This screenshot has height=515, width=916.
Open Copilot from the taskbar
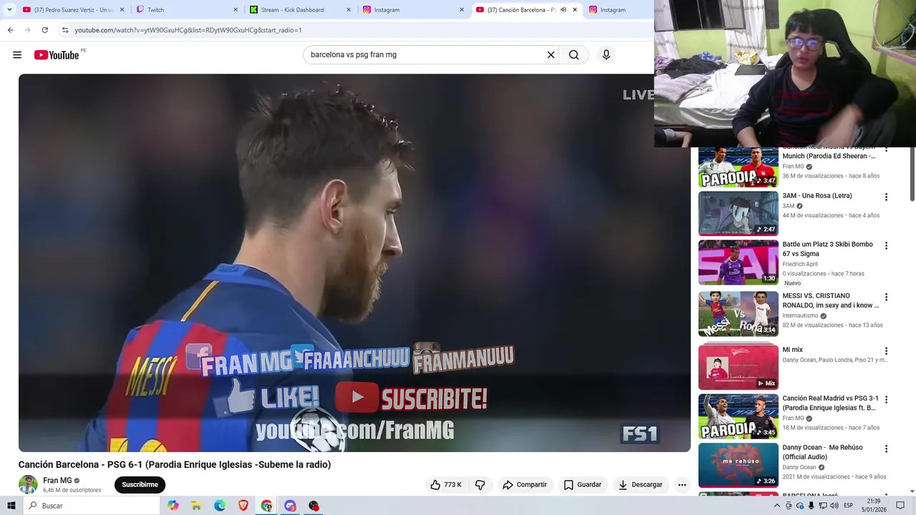[173, 506]
